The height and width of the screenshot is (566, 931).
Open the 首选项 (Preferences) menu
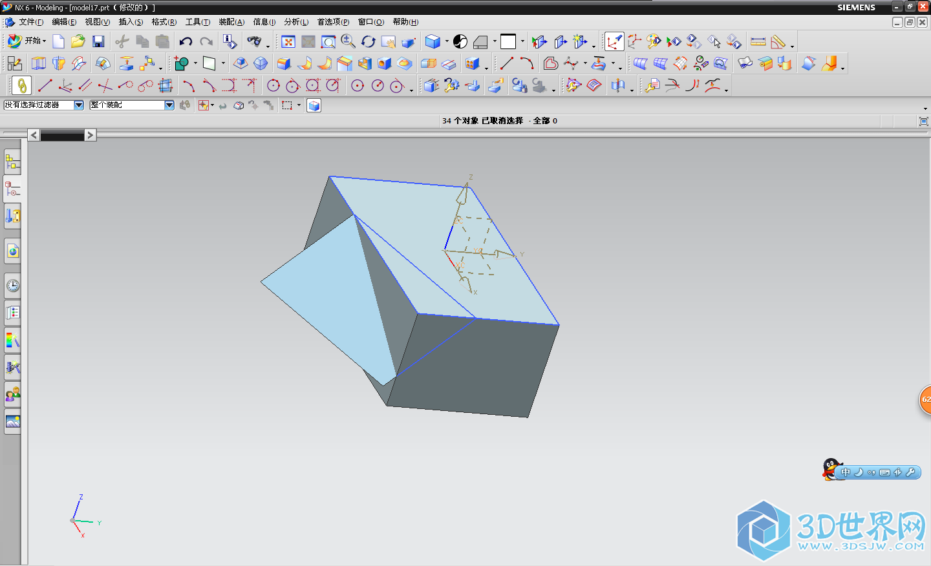(333, 22)
